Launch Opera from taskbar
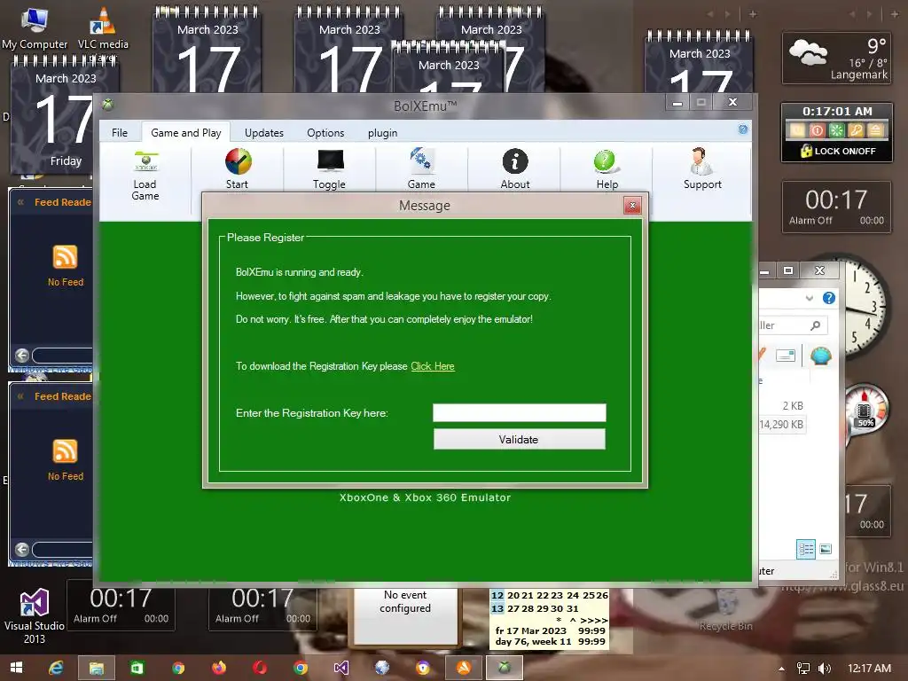Image resolution: width=908 pixels, height=681 pixels. [260, 668]
